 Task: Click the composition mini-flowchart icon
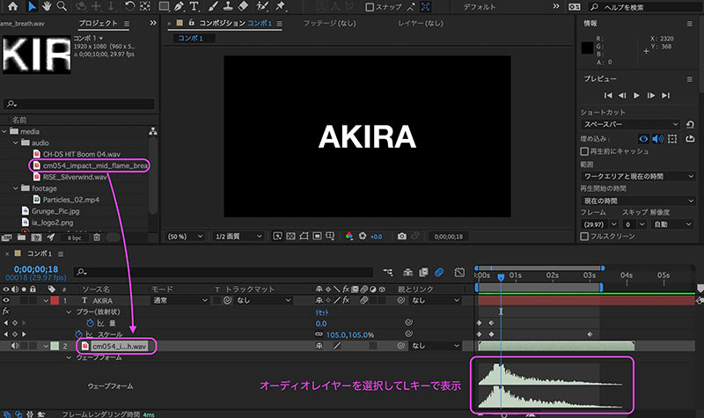pos(388,272)
